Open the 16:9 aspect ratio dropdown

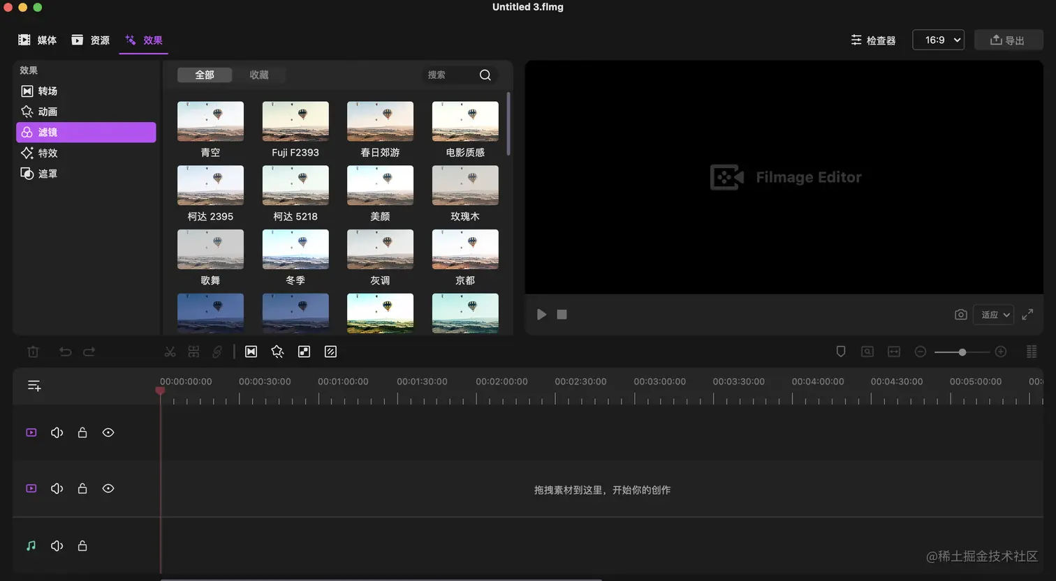(x=938, y=40)
